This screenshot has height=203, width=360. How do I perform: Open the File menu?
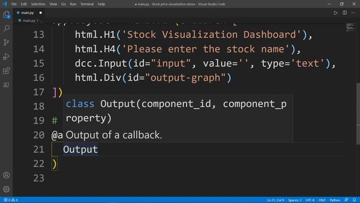pos(14,4)
